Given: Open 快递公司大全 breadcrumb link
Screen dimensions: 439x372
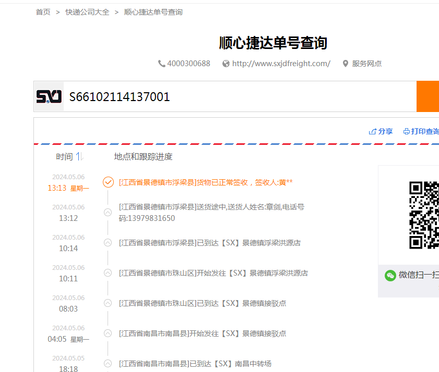Looking at the screenshot, I should coord(87,12).
